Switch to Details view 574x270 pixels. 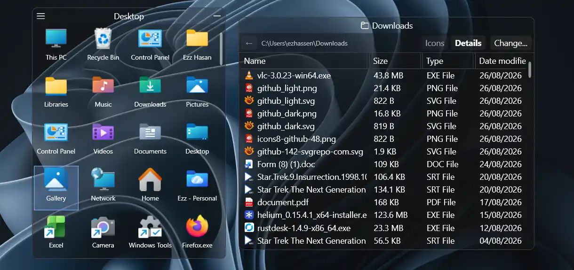pyautogui.click(x=468, y=43)
